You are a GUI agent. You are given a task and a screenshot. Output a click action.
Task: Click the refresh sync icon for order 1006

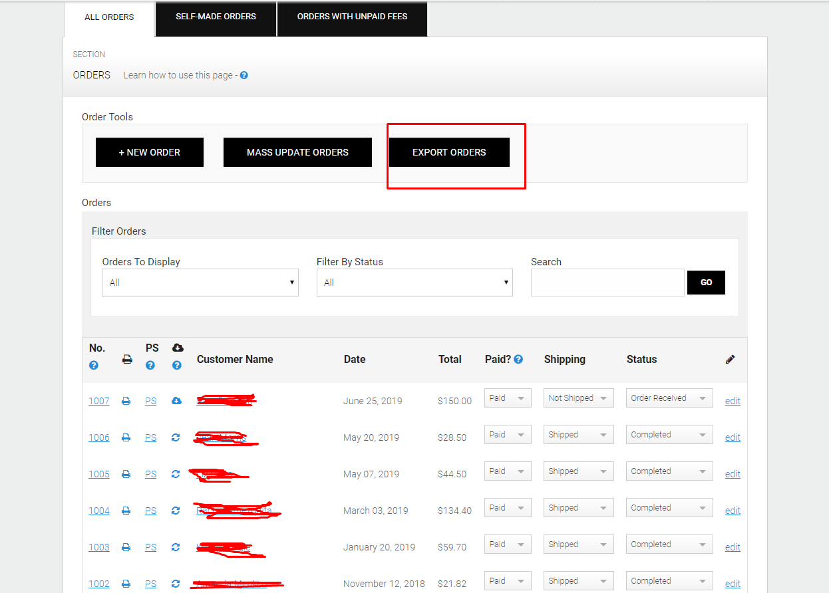coord(176,437)
